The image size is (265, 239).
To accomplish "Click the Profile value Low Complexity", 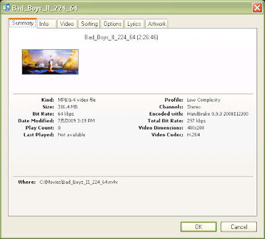I will click(203, 100).
